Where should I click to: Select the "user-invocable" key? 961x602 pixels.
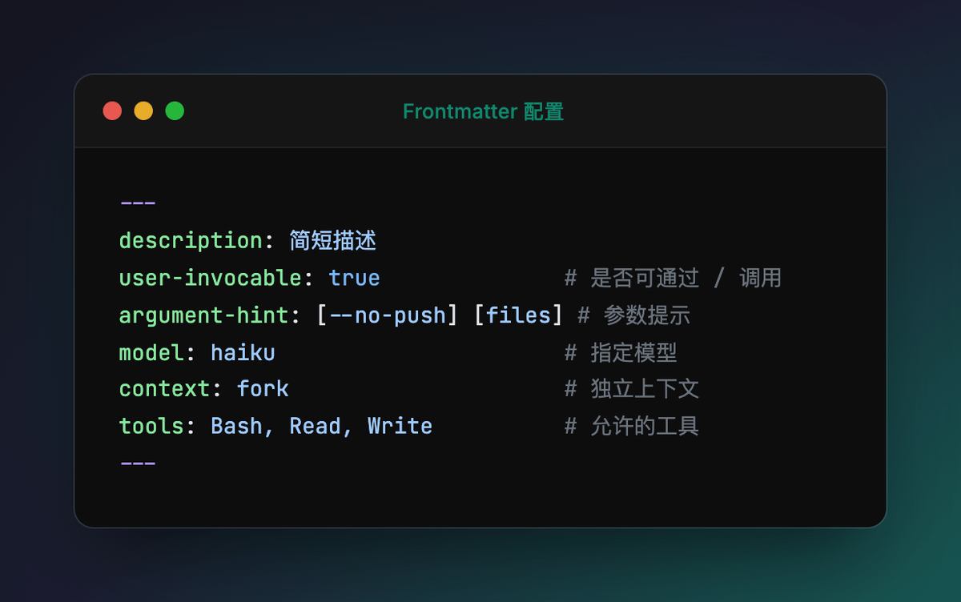210,279
